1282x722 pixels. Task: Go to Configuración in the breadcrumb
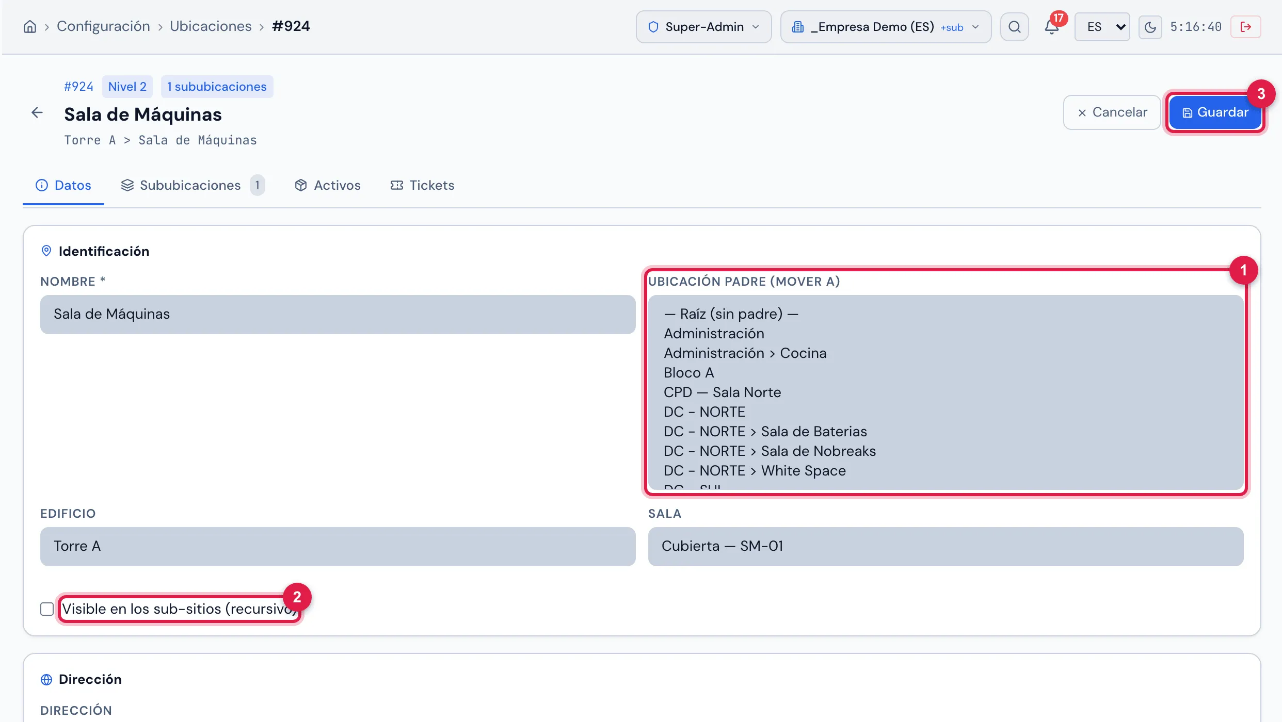coord(103,26)
